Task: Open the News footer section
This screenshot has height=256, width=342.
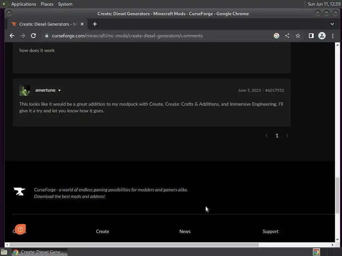Action: [185, 231]
